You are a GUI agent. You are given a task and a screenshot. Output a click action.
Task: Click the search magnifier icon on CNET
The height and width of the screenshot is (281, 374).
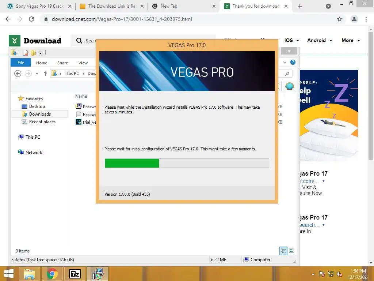coord(79,41)
